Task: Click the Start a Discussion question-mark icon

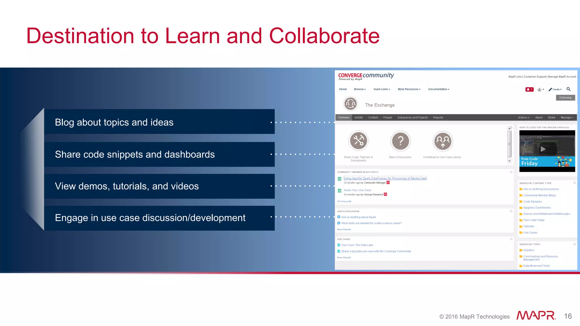Action: tap(400, 141)
